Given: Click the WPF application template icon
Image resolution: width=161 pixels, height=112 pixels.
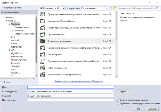Looking at the screenshot, I should (x=43, y=34).
